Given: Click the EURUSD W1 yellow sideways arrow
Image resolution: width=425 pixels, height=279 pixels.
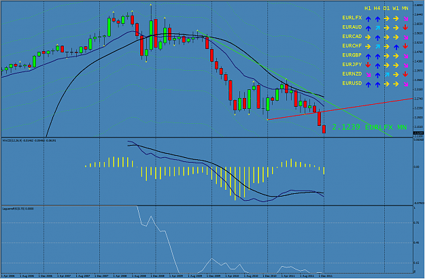Looking at the screenshot, I should (x=396, y=84).
